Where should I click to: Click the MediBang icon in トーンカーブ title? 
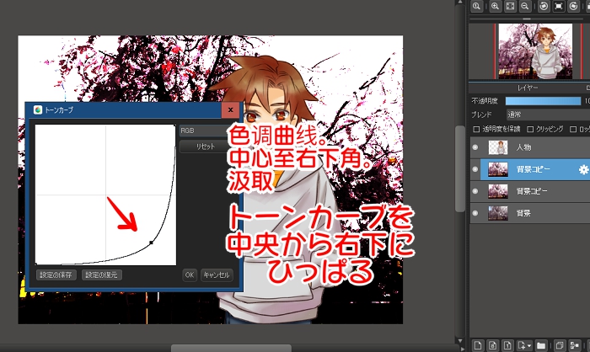pos(38,109)
